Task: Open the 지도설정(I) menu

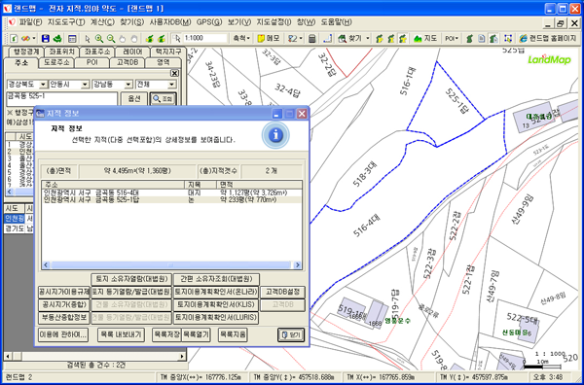Action: [x=274, y=22]
